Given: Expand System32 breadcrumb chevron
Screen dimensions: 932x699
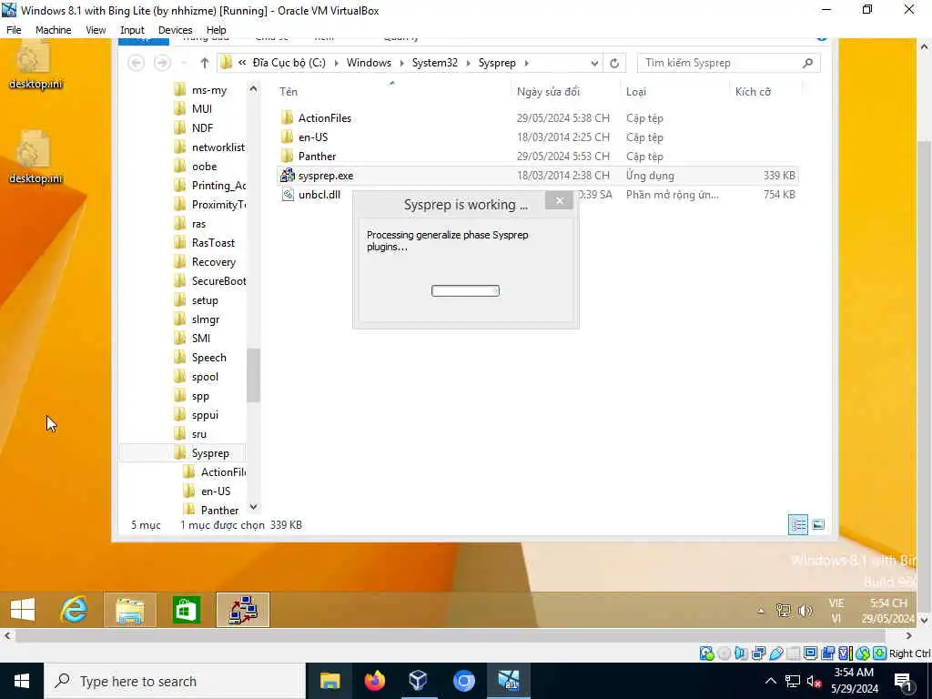Looking at the screenshot, I should pyautogui.click(x=468, y=63).
